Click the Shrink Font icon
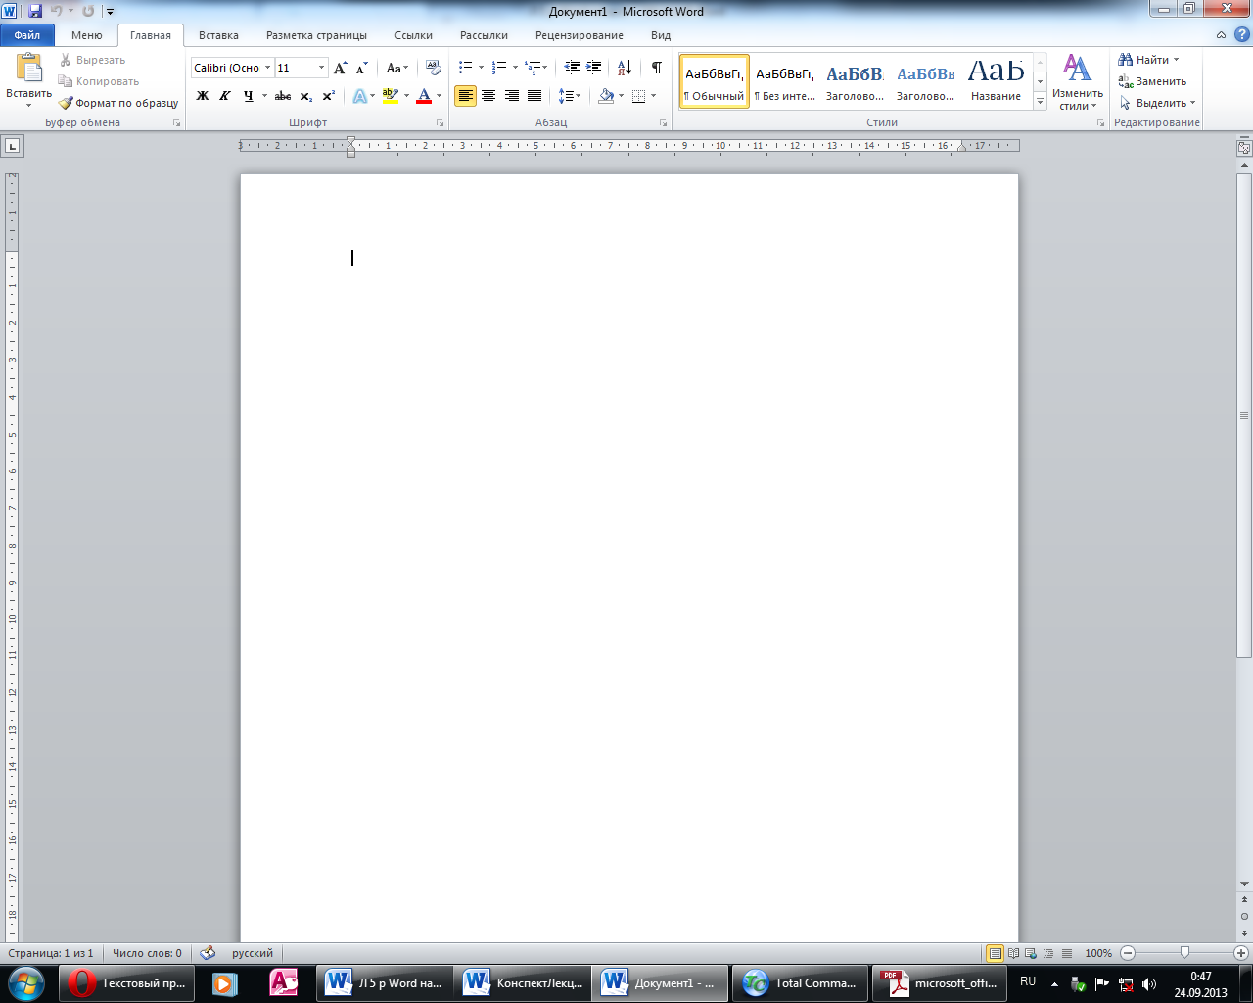This screenshot has height=1003, width=1253. pyautogui.click(x=361, y=68)
